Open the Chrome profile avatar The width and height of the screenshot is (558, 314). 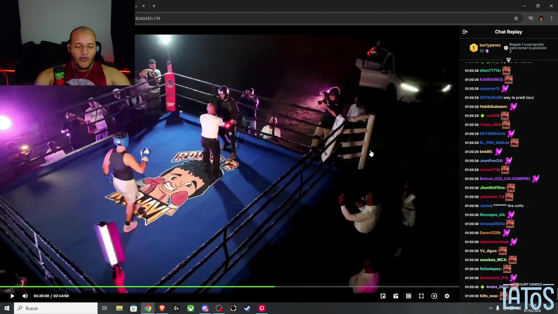coord(541,18)
